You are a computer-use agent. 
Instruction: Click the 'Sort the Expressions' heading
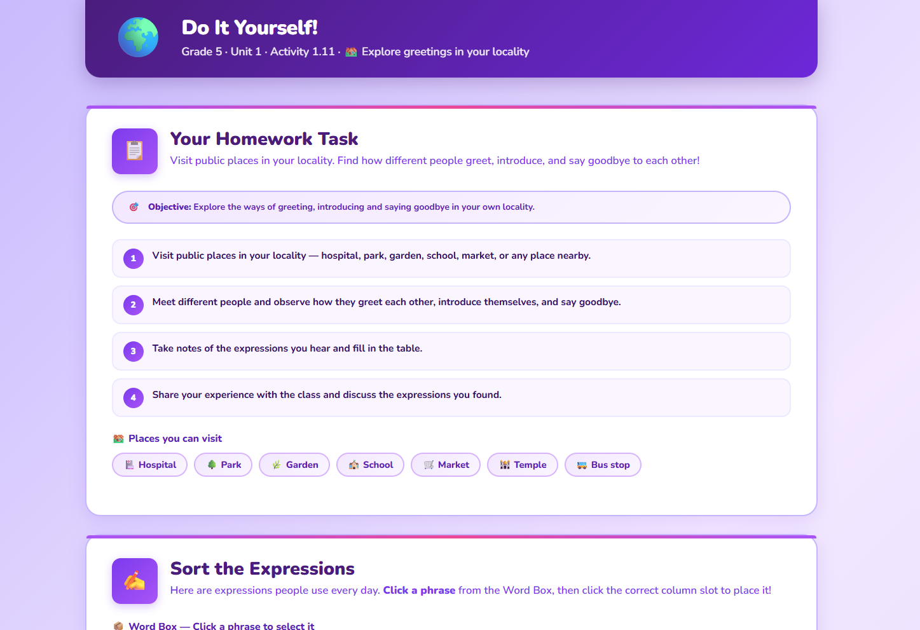point(263,569)
